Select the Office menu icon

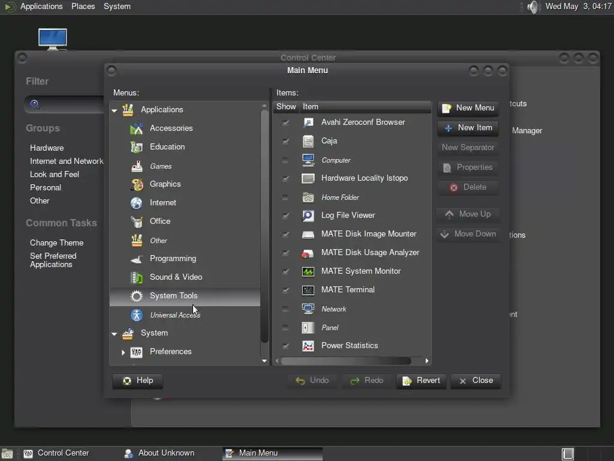tap(136, 221)
